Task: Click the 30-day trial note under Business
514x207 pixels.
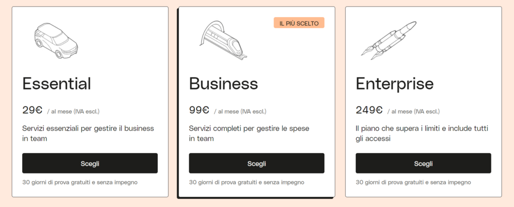Action: (x=246, y=182)
